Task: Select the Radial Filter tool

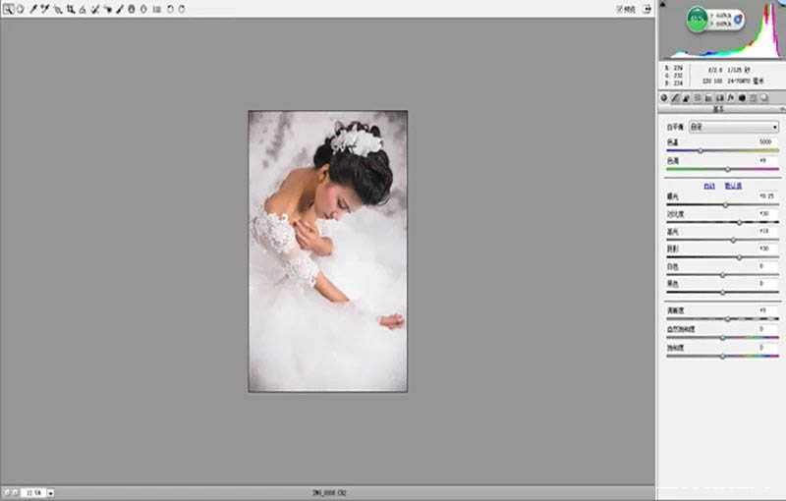Action: point(143,9)
